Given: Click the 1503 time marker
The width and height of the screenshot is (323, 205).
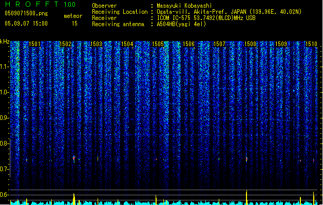Looking at the screenshot, I should pyautogui.click(x=96, y=44).
